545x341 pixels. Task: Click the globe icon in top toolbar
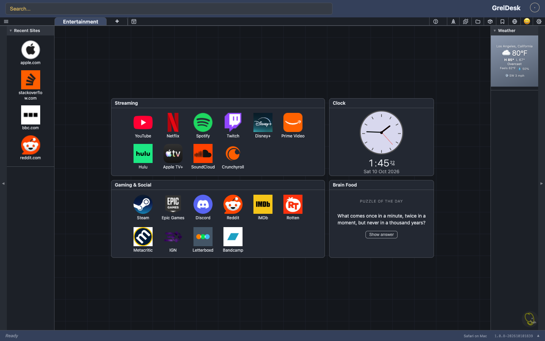coord(515,21)
